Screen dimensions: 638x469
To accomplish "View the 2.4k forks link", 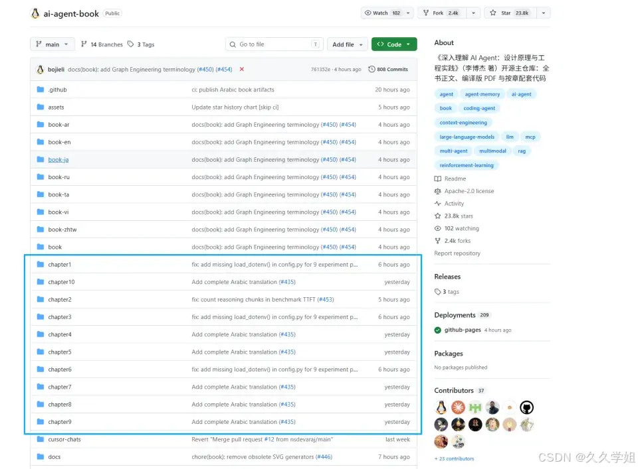I will pos(453,241).
